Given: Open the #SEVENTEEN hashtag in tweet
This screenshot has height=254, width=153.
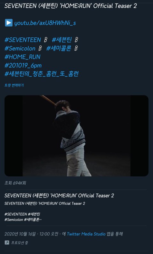Looking at the screenshot, I should click(x=23, y=40).
